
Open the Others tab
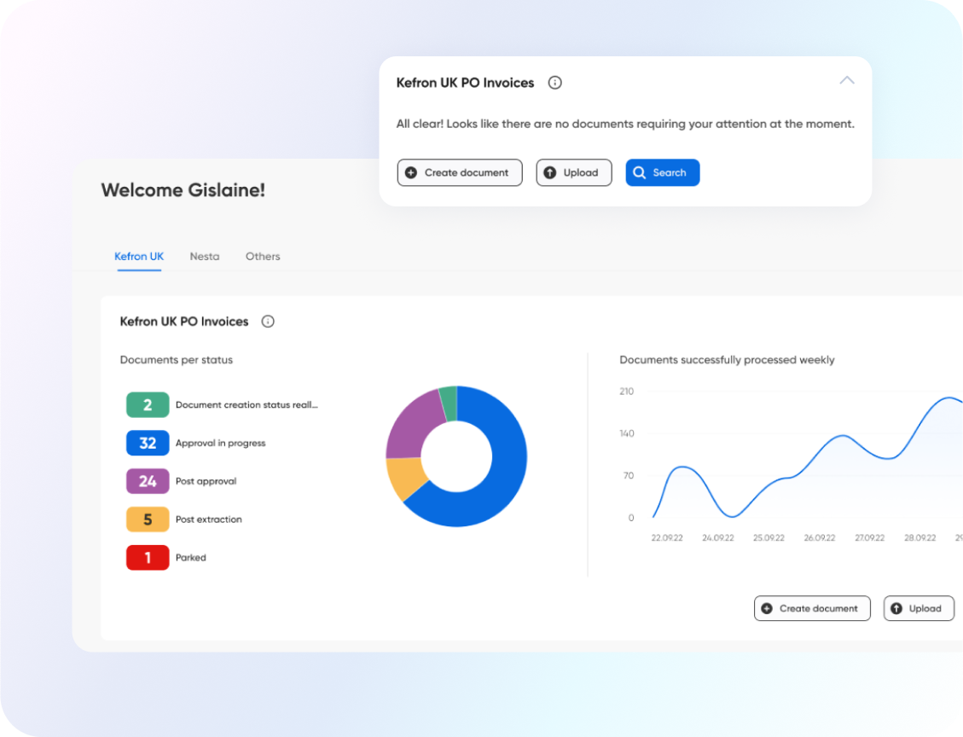[x=263, y=256]
